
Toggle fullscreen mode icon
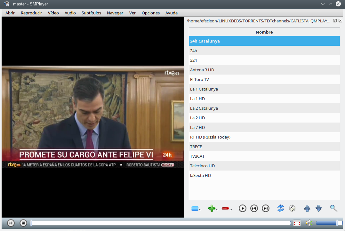point(297,223)
